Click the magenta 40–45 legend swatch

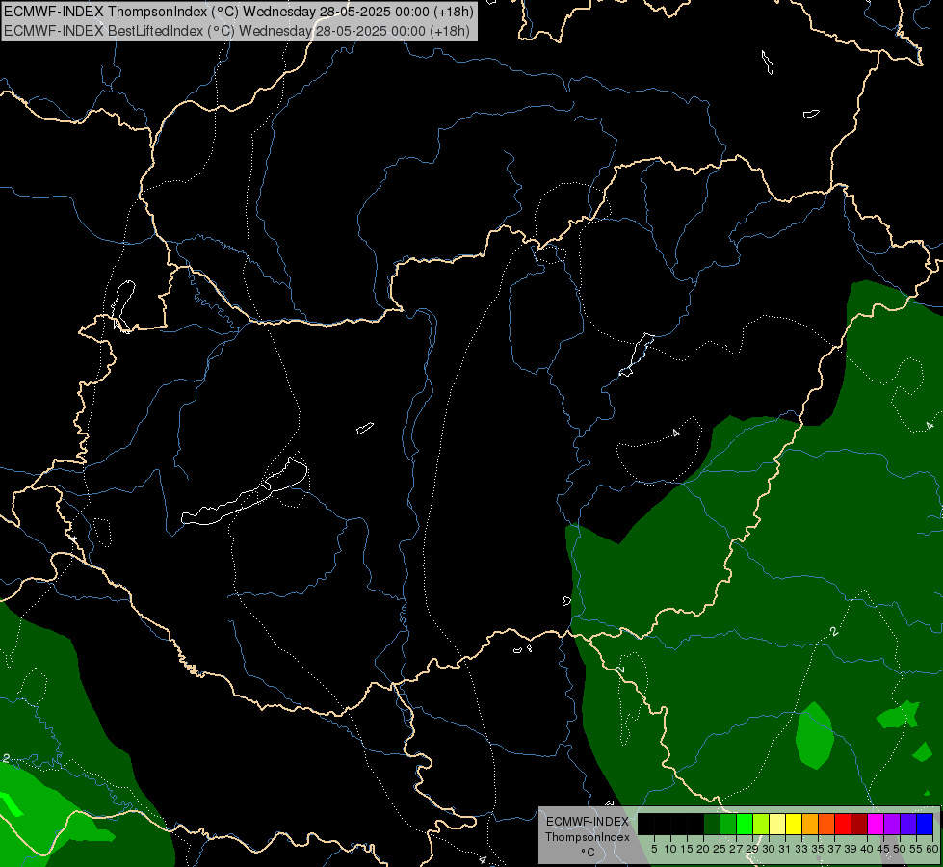(x=876, y=824)
